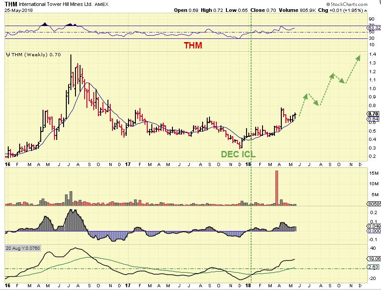This screenshot has width=381, height=290.
Task: Click the indicator value tag 19.06
Action: coord(374,258)
